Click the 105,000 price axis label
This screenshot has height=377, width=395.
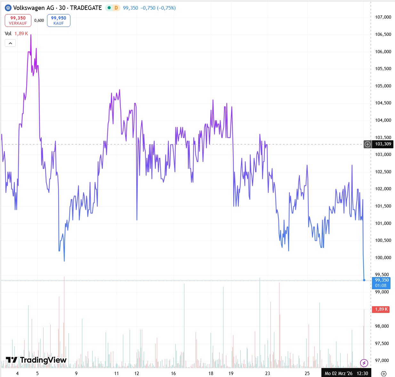(x=383, y=86)
